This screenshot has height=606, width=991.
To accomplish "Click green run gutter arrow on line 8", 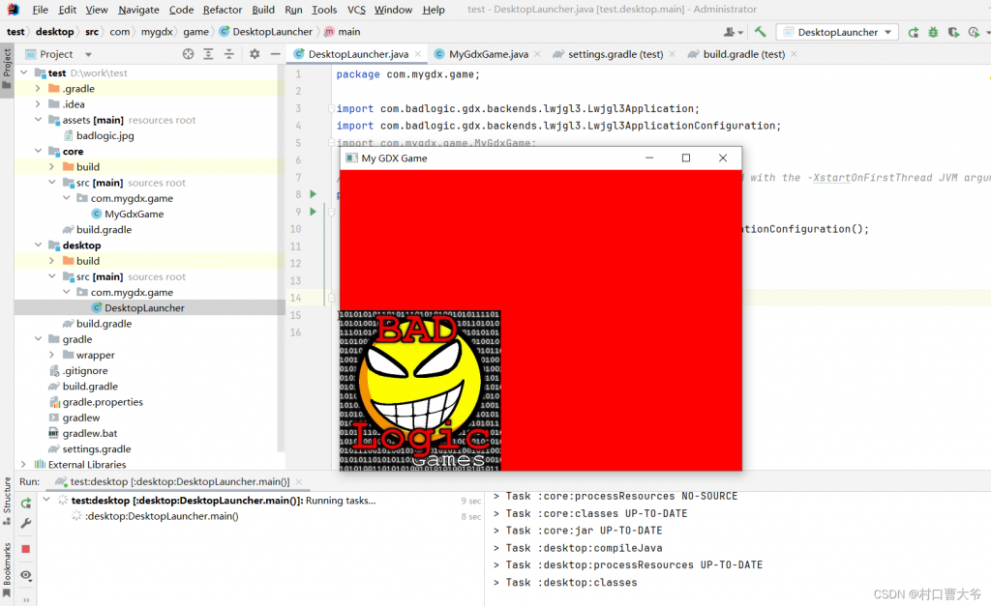I will (x=313, y=194).
